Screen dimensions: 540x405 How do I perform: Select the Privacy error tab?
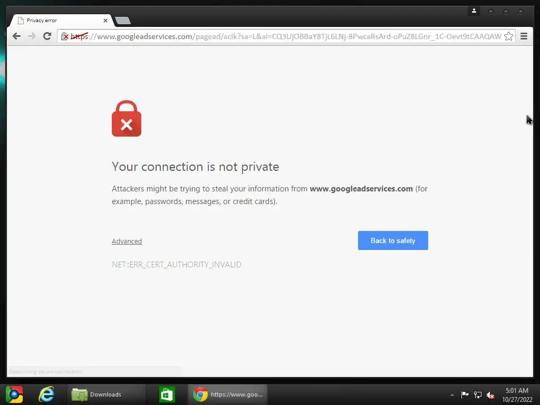click(x=61, y=21)
